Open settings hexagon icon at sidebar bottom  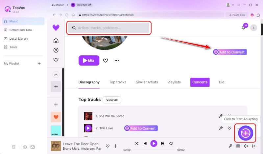coord(25,147)
